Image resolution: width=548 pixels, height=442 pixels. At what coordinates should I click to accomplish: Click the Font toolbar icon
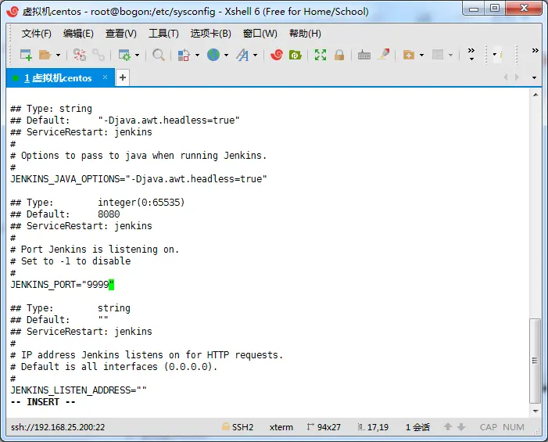point(242,55)
